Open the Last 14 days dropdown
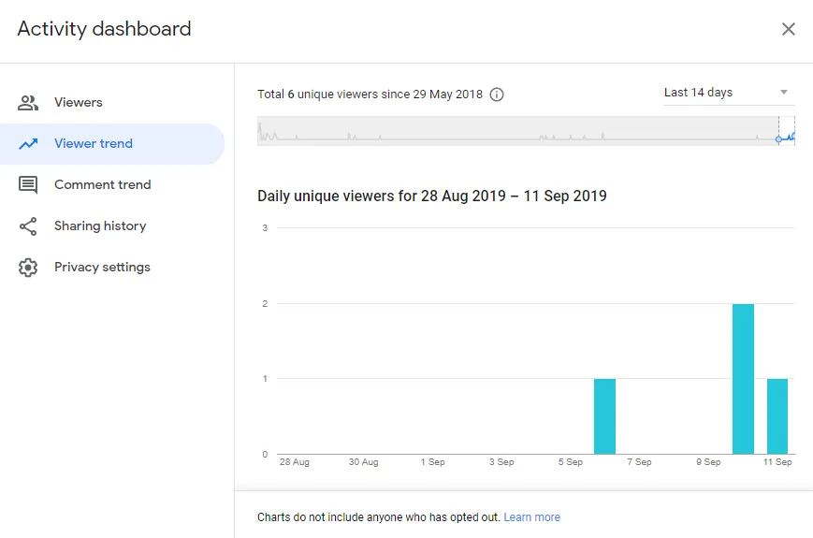 pyautogui.click(x=729, y=93)
